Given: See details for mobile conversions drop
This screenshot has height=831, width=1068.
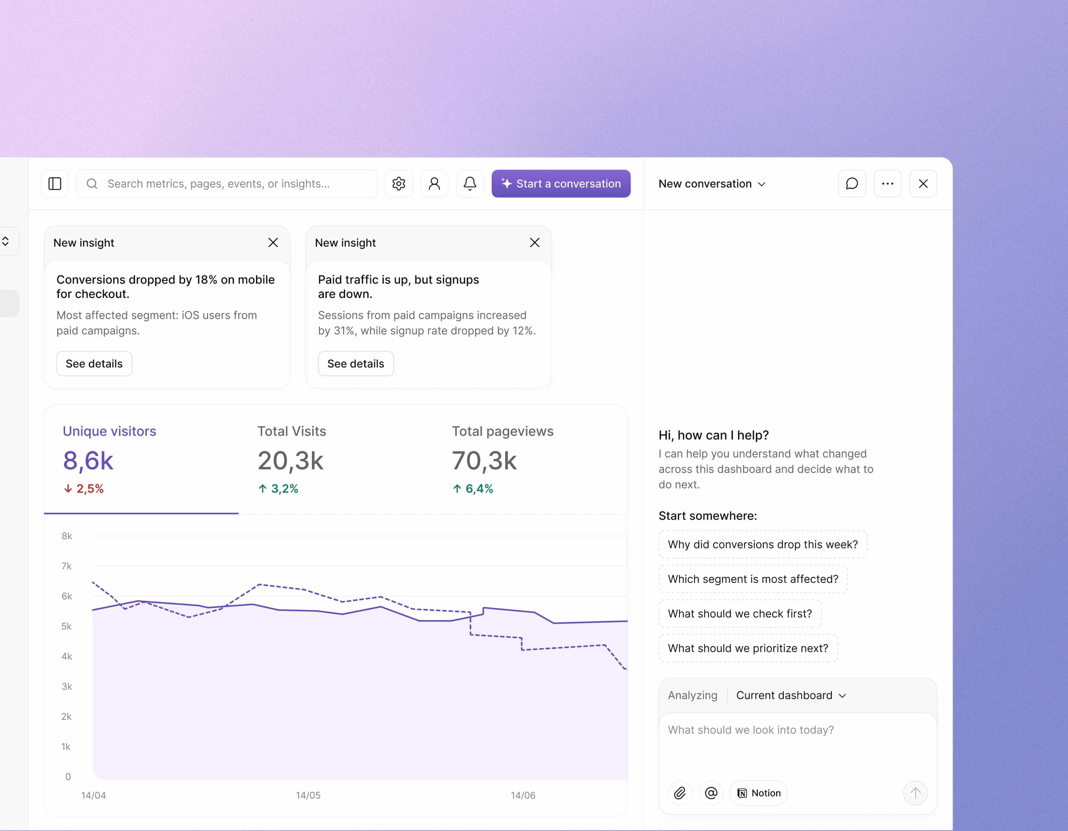Looking at the screenshot, I should (x=94, y=364).
